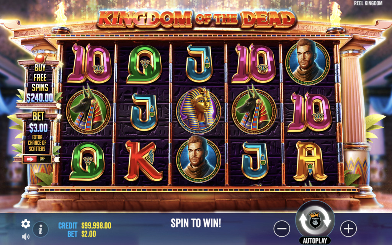Open the Autoplay options

(x=315, y=241)
